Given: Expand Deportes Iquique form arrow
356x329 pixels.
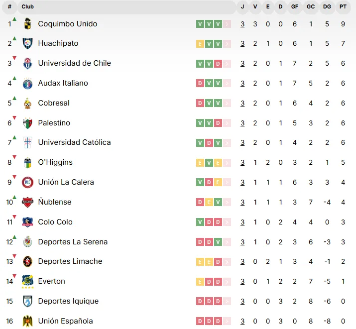Looking at the screenshot, I should pyautogui.click(x=227, y=301).
